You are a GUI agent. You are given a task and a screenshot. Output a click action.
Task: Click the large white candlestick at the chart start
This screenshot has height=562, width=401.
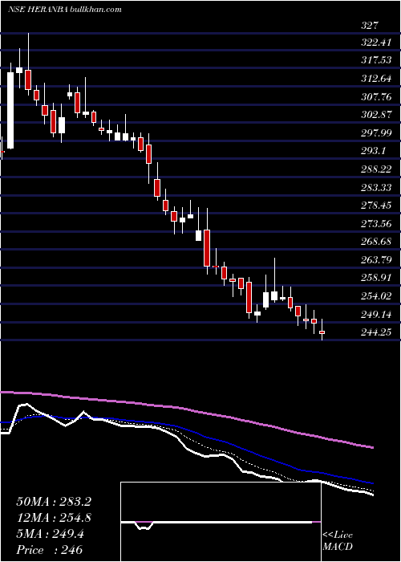pyautogui.click(x=10, y=111)
